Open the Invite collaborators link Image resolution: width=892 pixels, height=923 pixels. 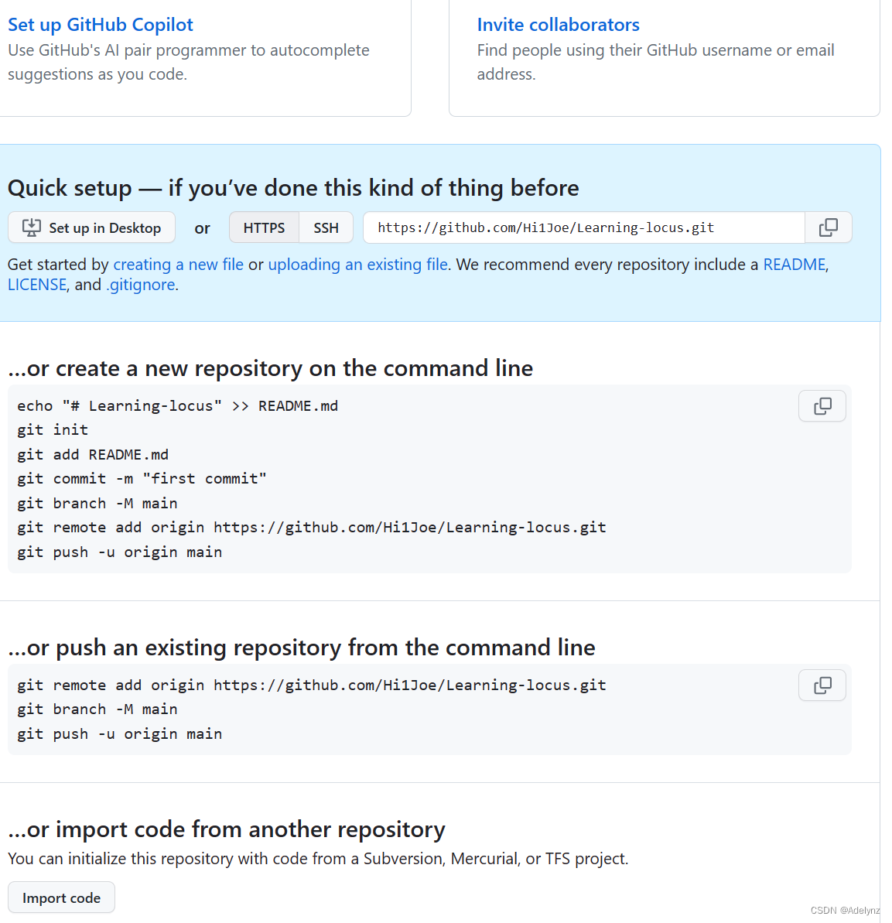tap(558, 25)
